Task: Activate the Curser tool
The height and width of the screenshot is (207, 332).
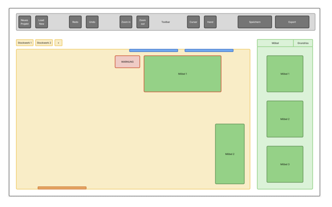Action: click(193, 22)
